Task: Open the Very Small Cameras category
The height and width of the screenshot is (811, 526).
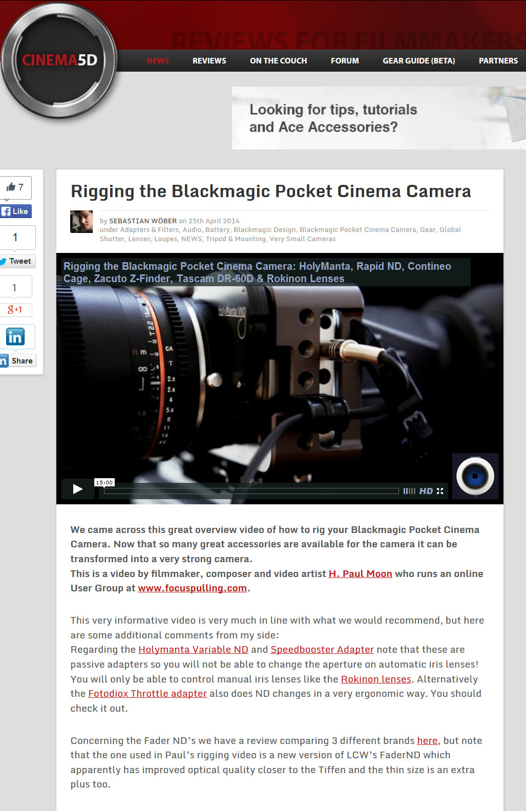Action: [x=303, y=239]
